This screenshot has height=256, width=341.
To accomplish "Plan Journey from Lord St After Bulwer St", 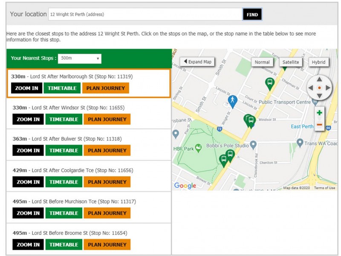I will pyautogui.click(x=107, y=151).
